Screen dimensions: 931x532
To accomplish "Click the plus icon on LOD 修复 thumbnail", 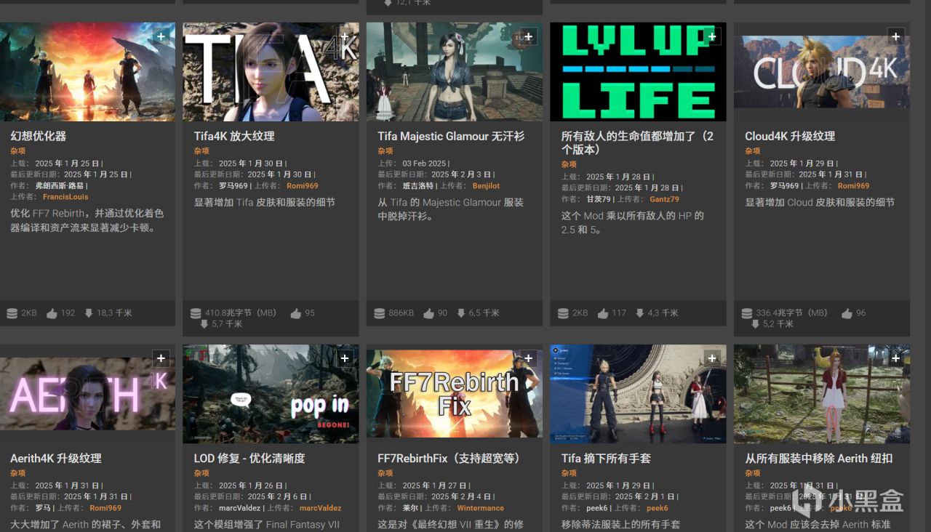I will pyautogui.click(x=345, y=358).
